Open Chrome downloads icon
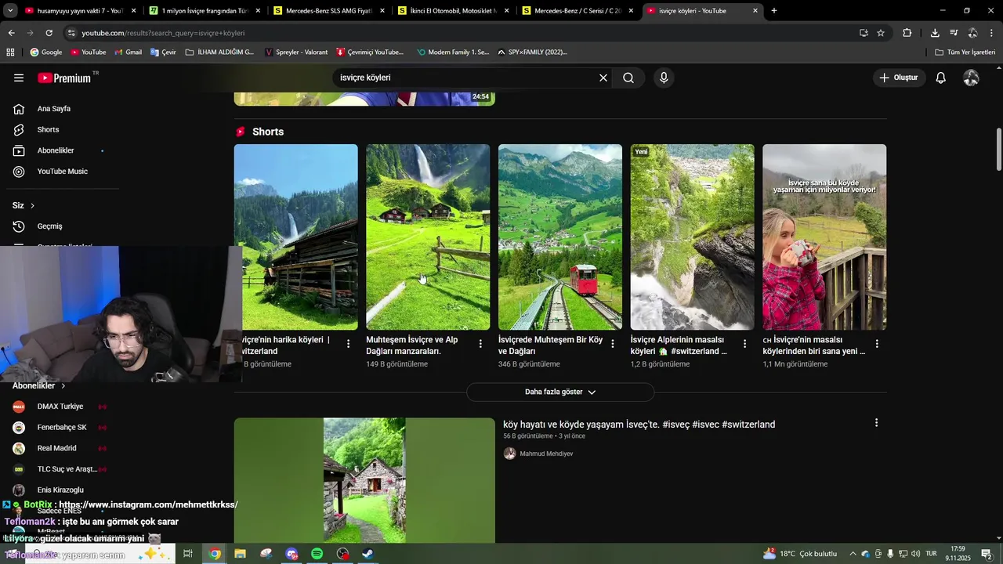1003x564 pixels. coord(935,33)
